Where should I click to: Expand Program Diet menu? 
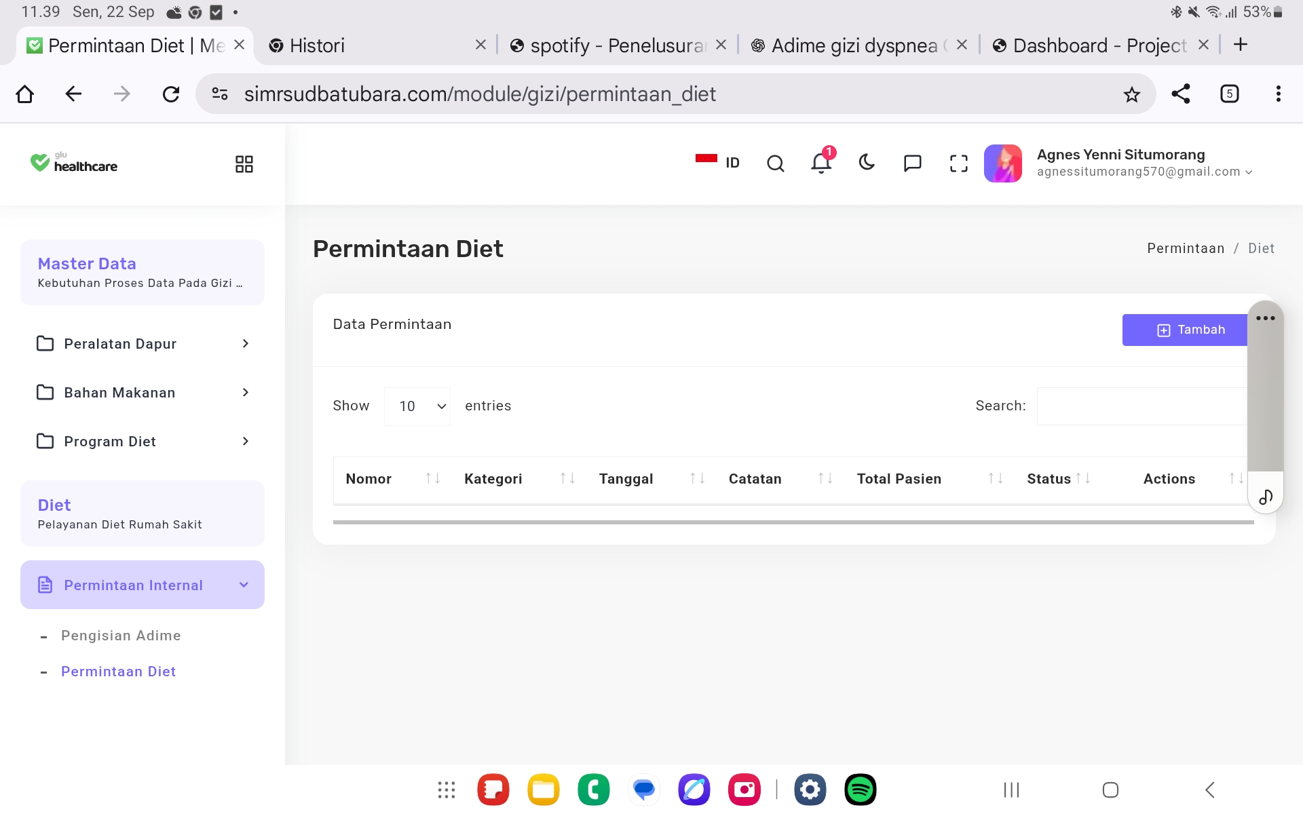coord(143,442)
